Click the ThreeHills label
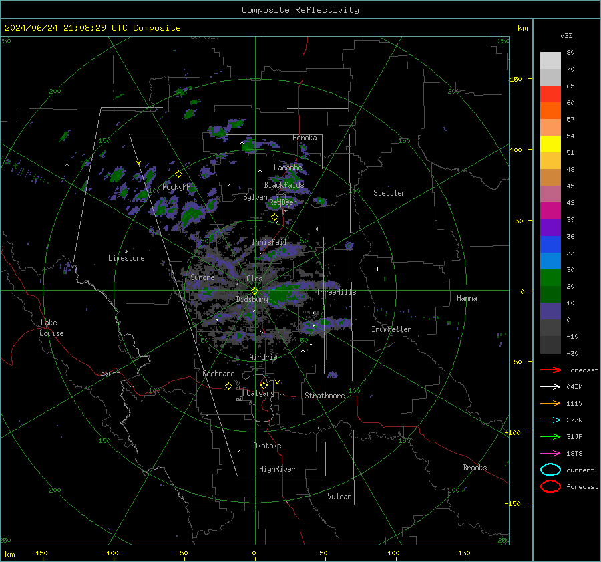The image size is (601, 562). click(336, 292)
